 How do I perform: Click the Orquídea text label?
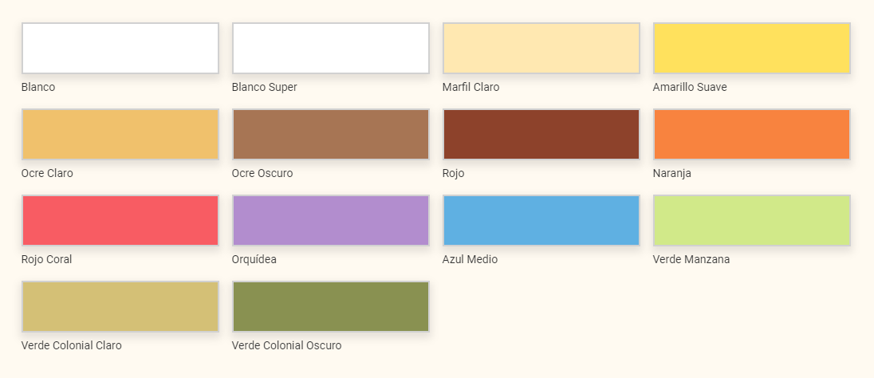pyautogui.click(x=254, y=260)
